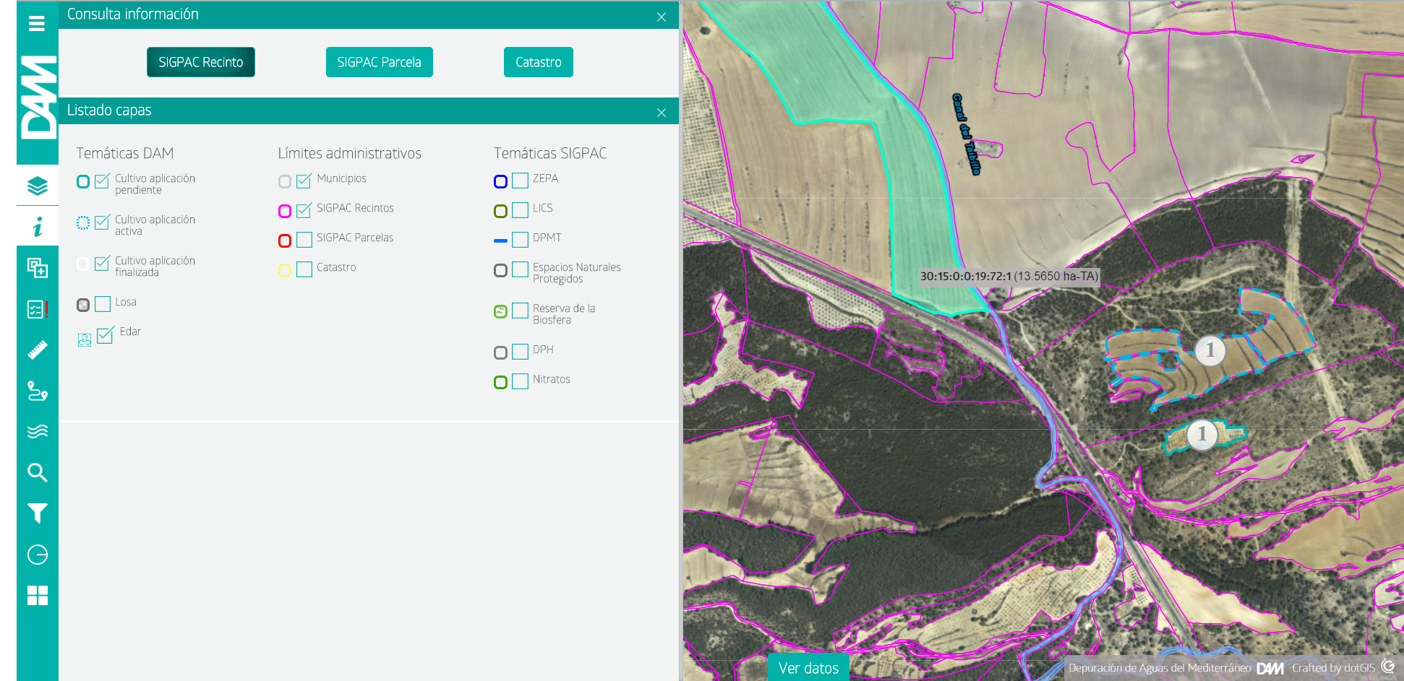This screenshot has width=1404, height=681.
Task: Close the Consulta información panel
Action: click(x=662, y=17)
